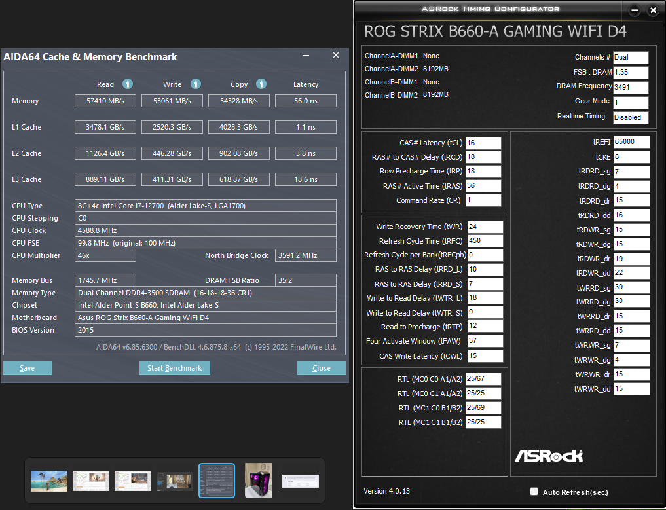Minimize the AIDA64 benchmark window
The width and height of the screenshot is (666, 510).
click(306, 56)
